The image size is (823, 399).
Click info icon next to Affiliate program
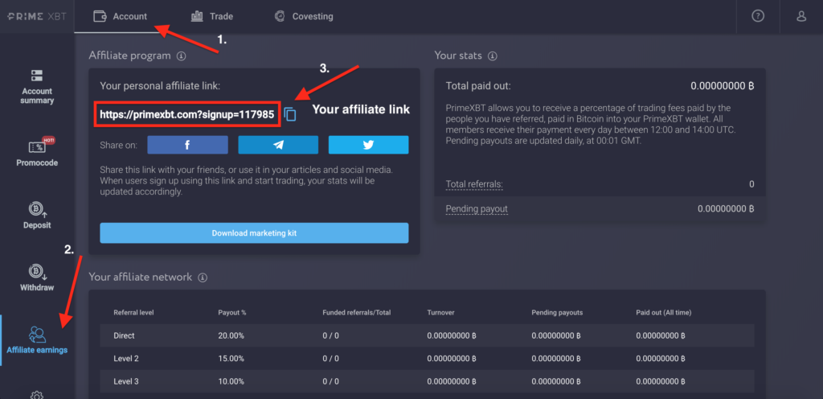pos(182,56)
